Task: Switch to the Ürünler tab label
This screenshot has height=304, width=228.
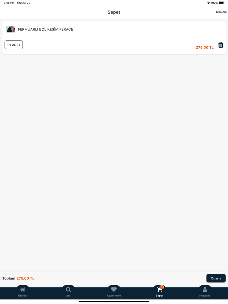Action: [x=23, y=296]
